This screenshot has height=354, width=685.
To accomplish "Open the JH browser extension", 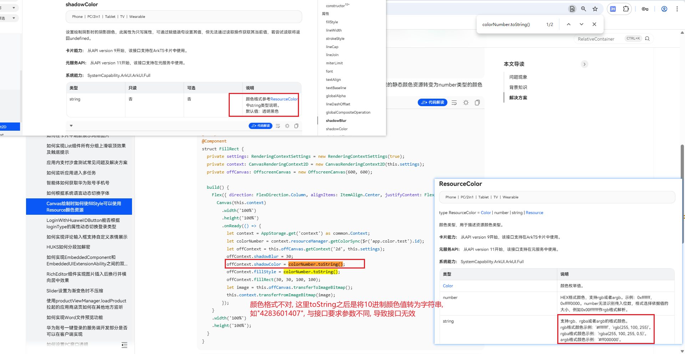I will pos(613,9).
